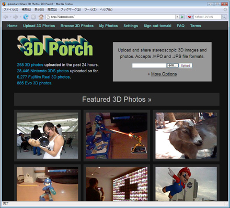Screen dimensions: 230x208
Task: Open Upload 3D Photos nav link
Action: (39, 26)
